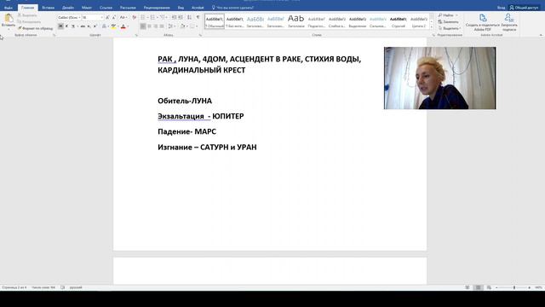Click the Paste (Вставить) clipboard icon
545x307 pixels.
[x=9, y=18]
